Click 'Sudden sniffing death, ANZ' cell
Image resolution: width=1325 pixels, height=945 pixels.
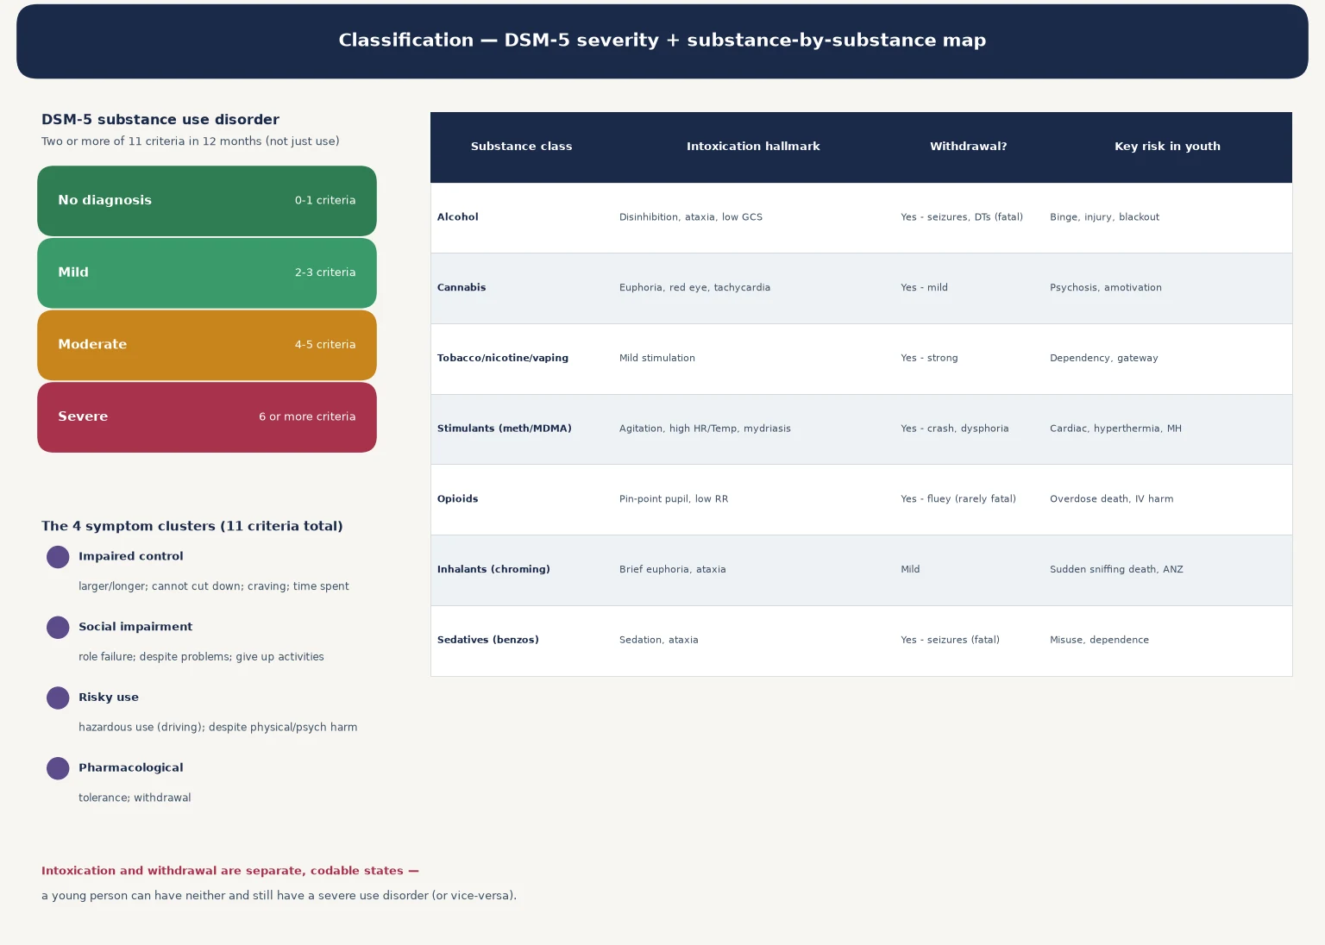click(1116, 569)
